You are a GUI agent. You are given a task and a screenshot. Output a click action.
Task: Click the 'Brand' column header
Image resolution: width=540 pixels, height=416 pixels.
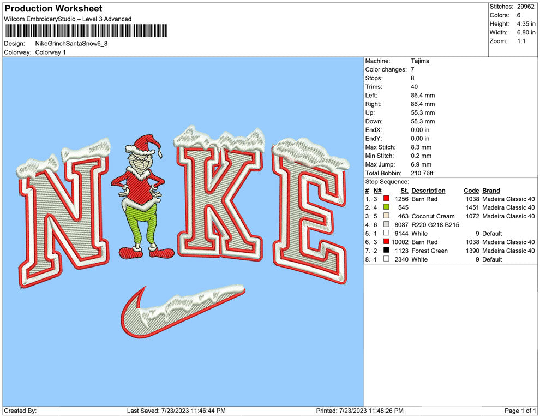coord(491,190)
